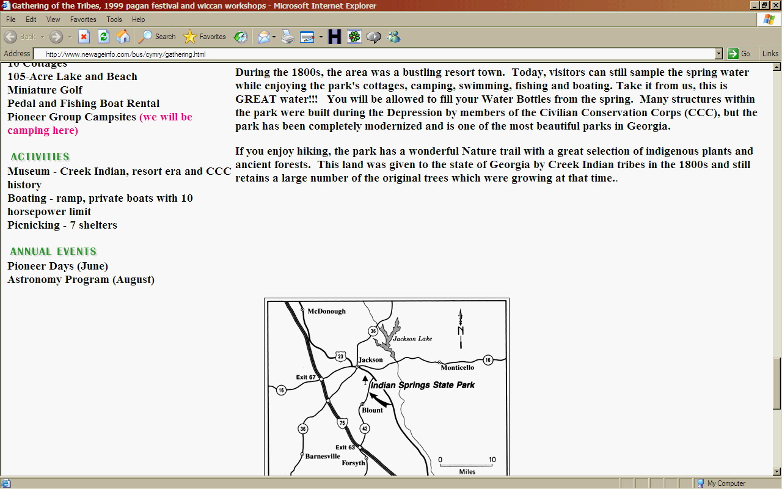Click the Forward arrow button
Viewport: 782px width, 489px height.
click(x=56, y=37)
